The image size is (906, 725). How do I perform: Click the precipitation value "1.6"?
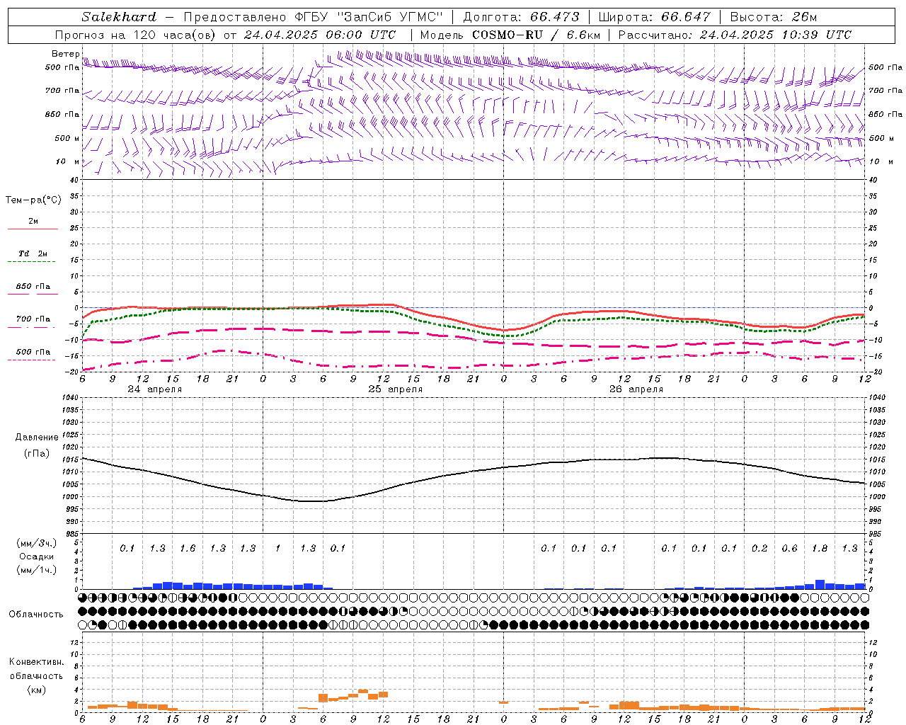click(x=188, y=549)
